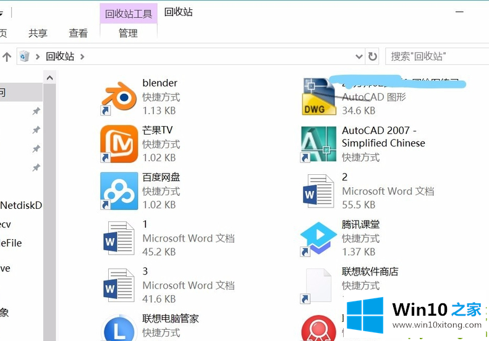This screenshot has width=489, height=341.
Task: Focus the 搜索"回收站" search box
Action: tap(437, 56)
